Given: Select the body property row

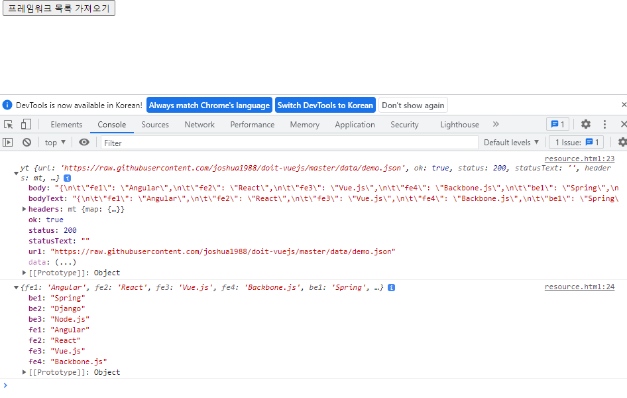Looking at the screenshot, I should pyautogui.click(x=323, y=188).
